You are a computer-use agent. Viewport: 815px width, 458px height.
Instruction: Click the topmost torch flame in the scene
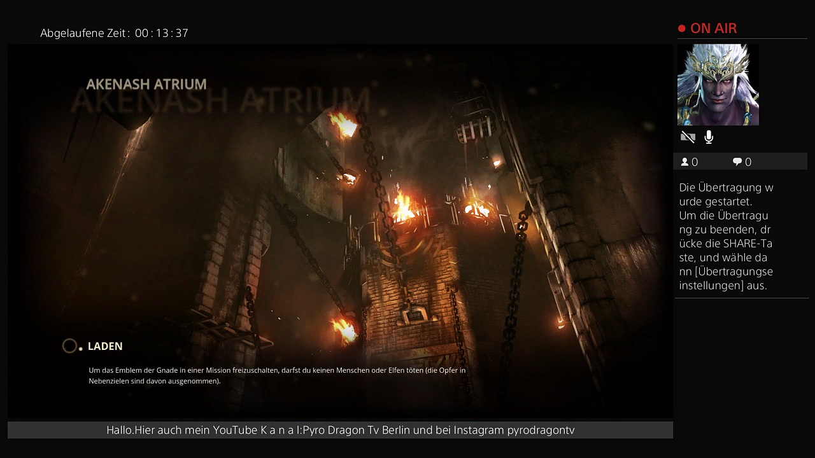[x=344, y=125]
